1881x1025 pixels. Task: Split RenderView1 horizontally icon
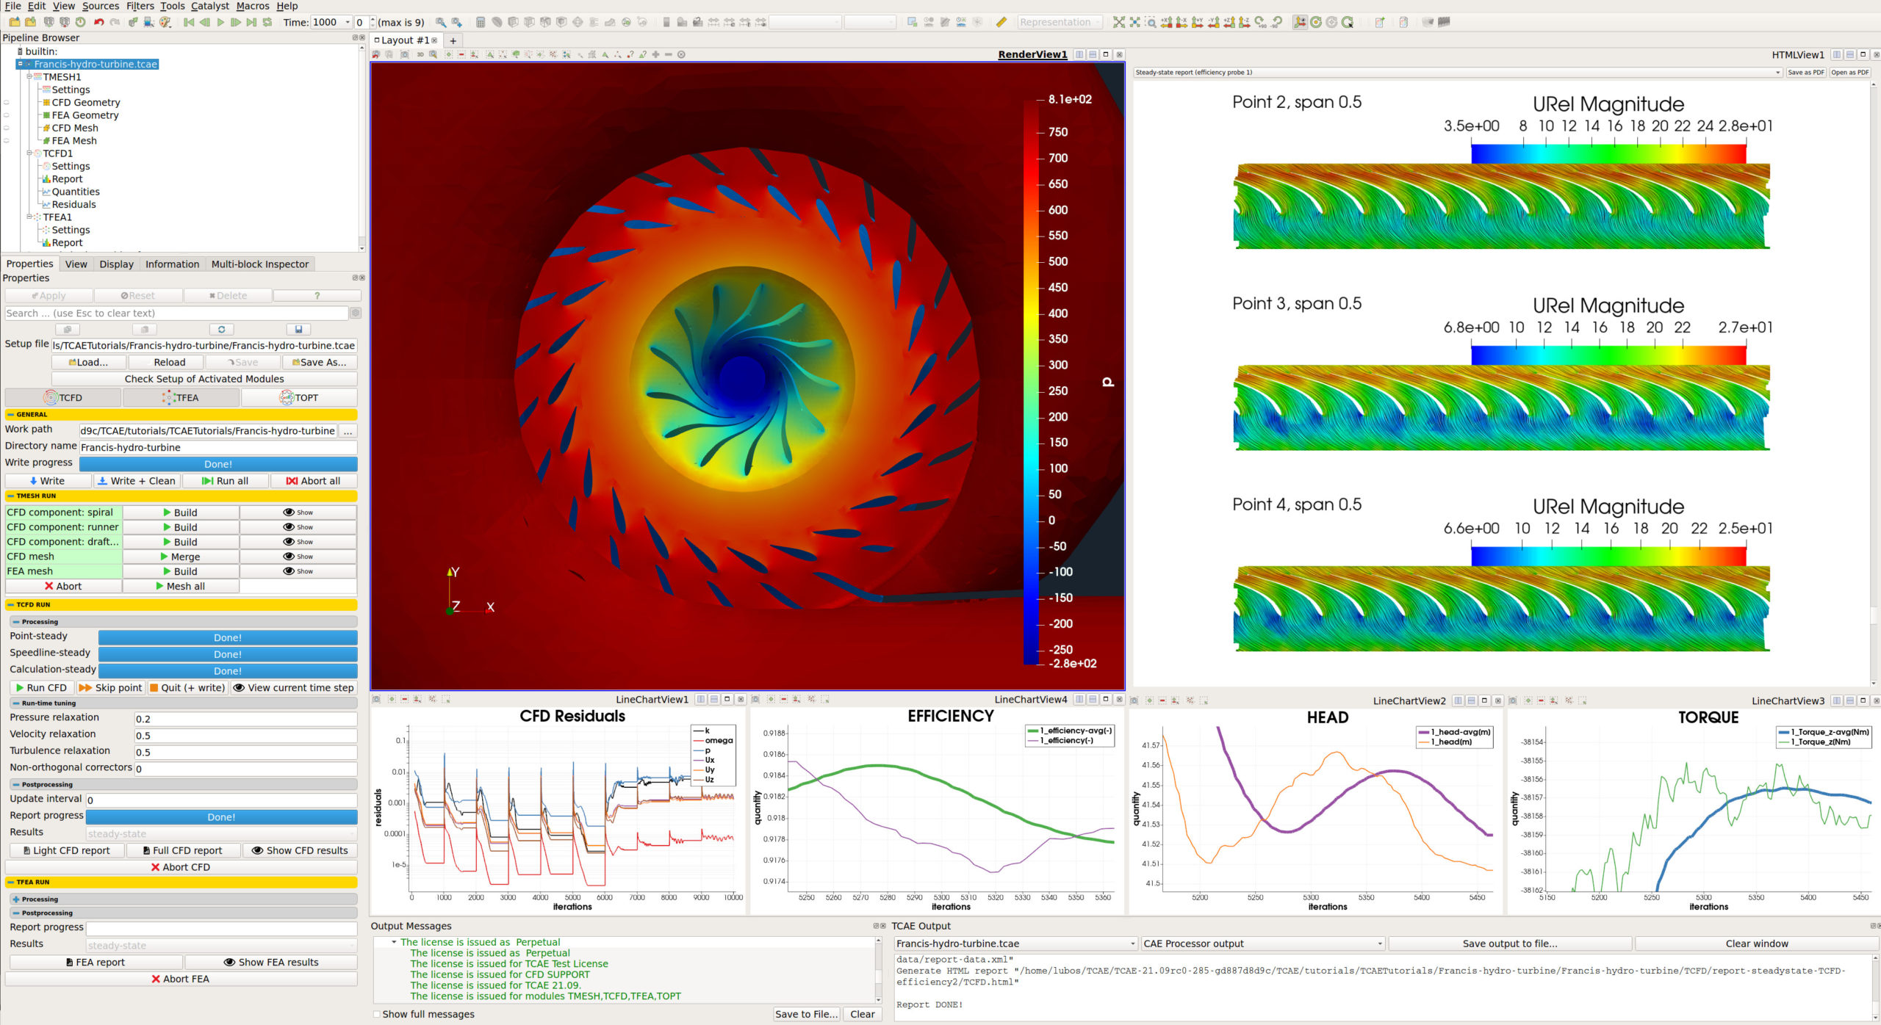[x=1079, y=54]
